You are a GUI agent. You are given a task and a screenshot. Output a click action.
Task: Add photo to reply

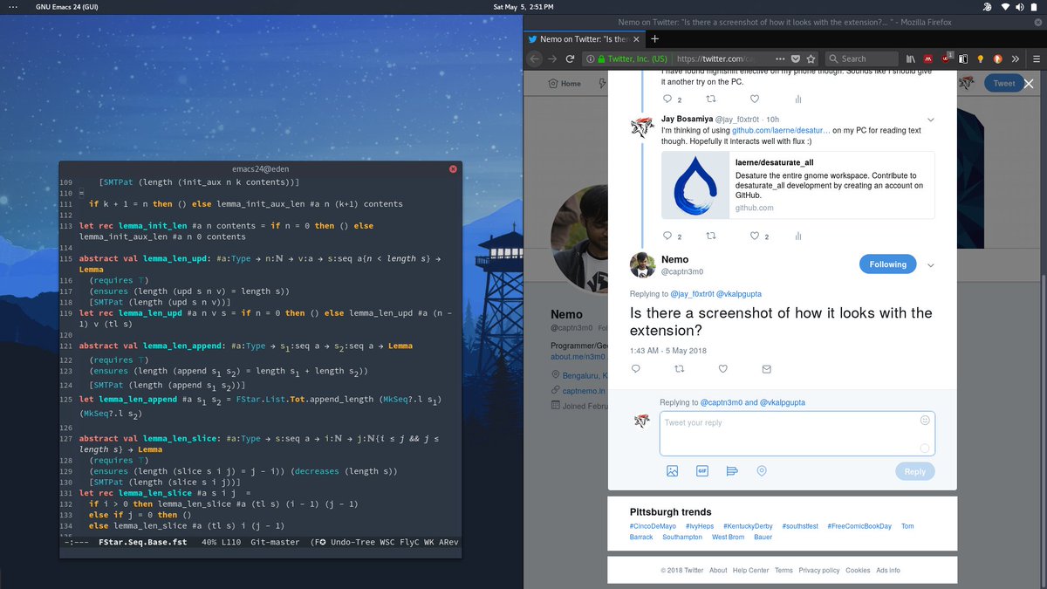coord(672,471)
